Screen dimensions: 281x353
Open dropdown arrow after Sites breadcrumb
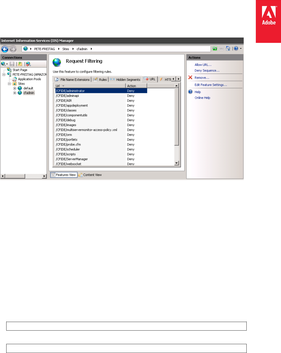(x=73, y=49)
